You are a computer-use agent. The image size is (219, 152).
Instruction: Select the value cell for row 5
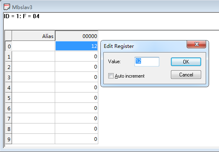coord(77,97)
